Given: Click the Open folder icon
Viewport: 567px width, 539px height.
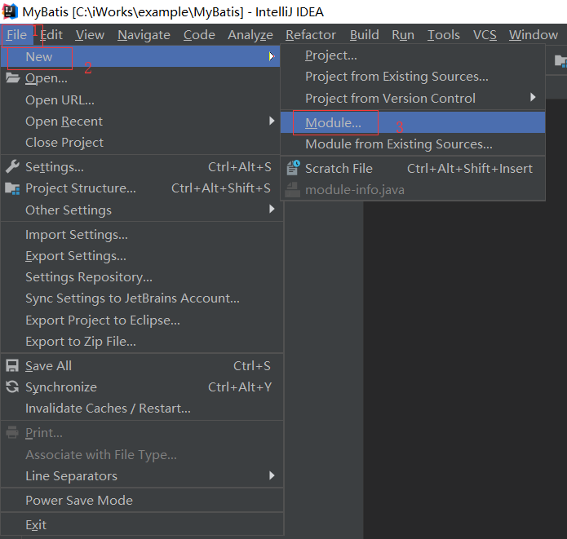Looking at the screenshot, I should (12, 78).
